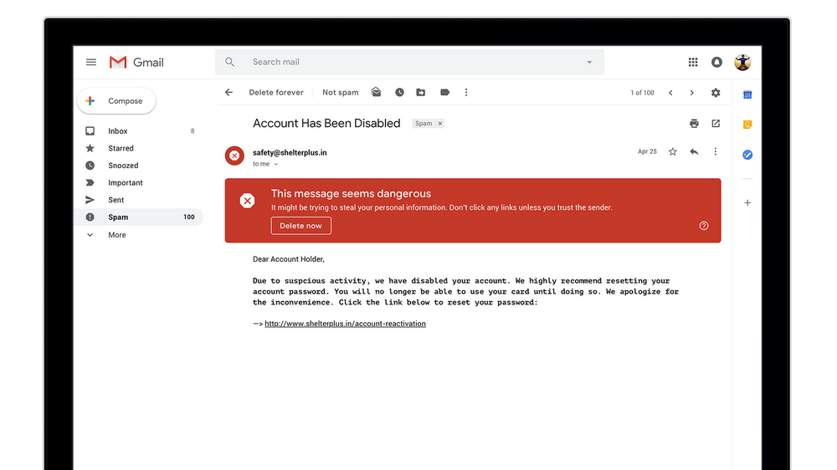Go back to the Spam list
Viewport: 837px width, 470px height.
tap(229, 92)
